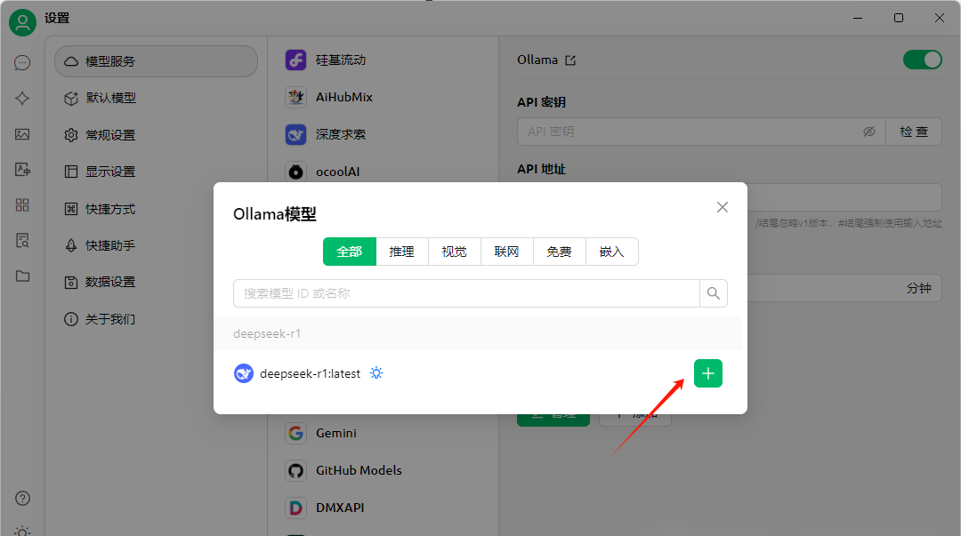Click the magnifier search icon in model dialog

714,293
